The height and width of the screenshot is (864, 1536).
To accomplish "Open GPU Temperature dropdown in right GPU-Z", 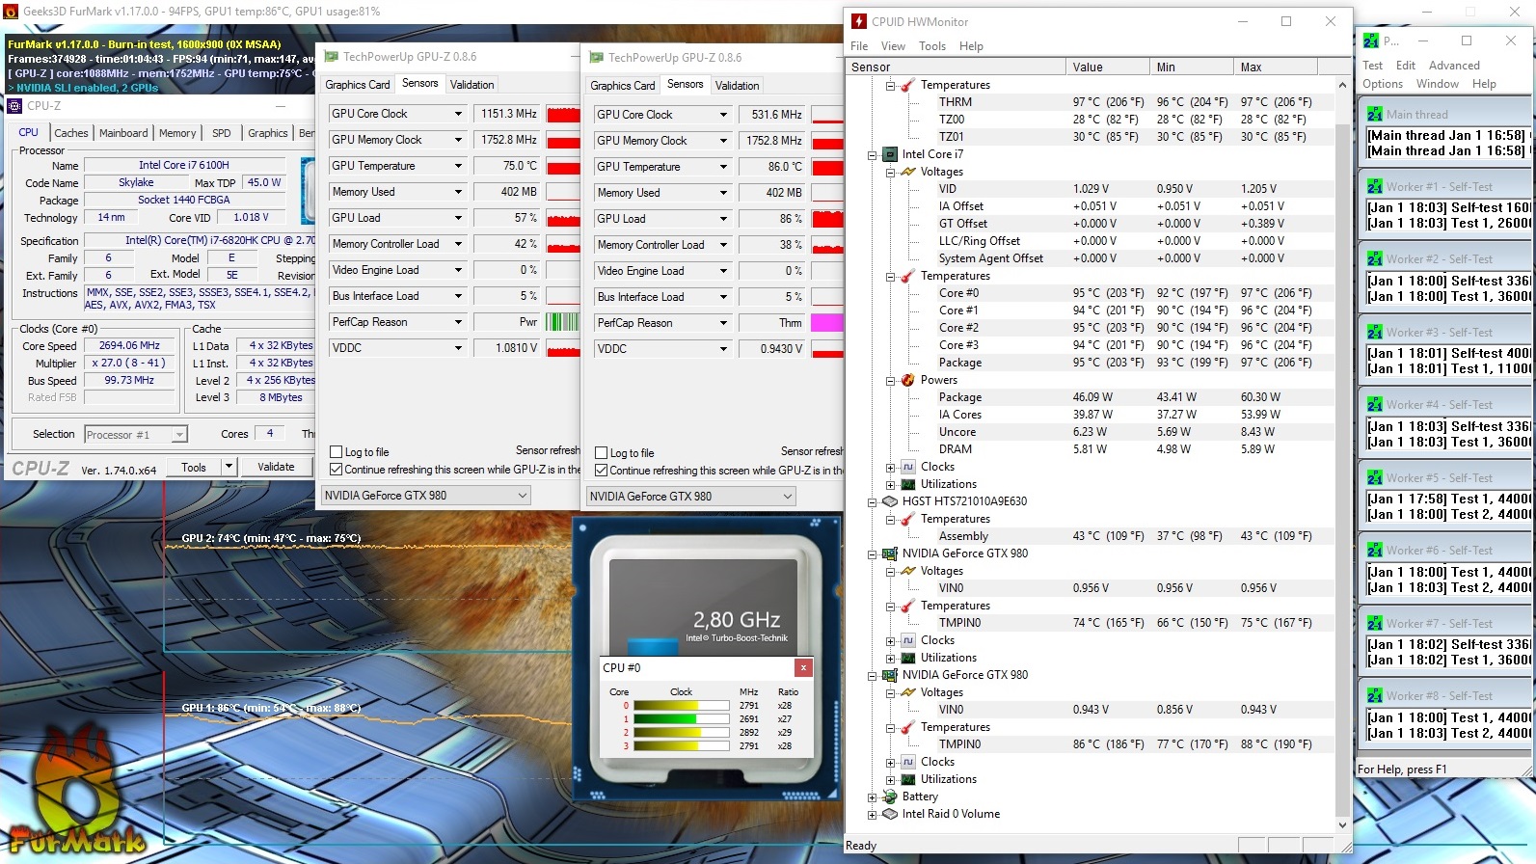I will click(723, 167).
